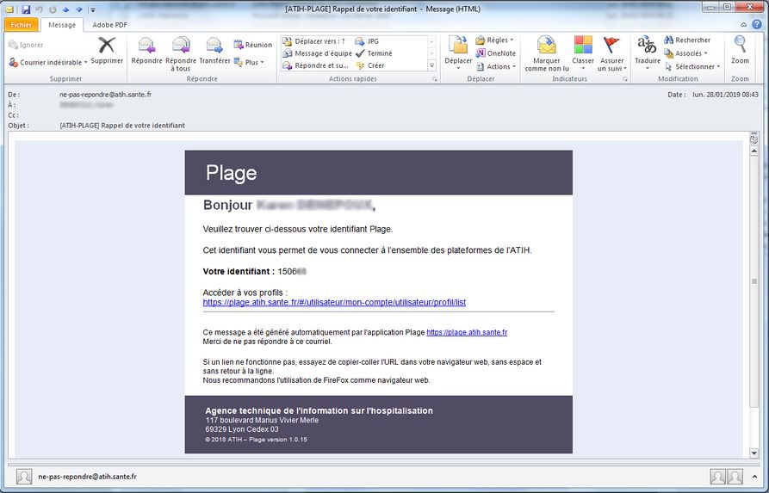The image size is (769, 493).
Task: Open the Traduire dropdown
Action: pyautogui.click(x=648, y=54)
